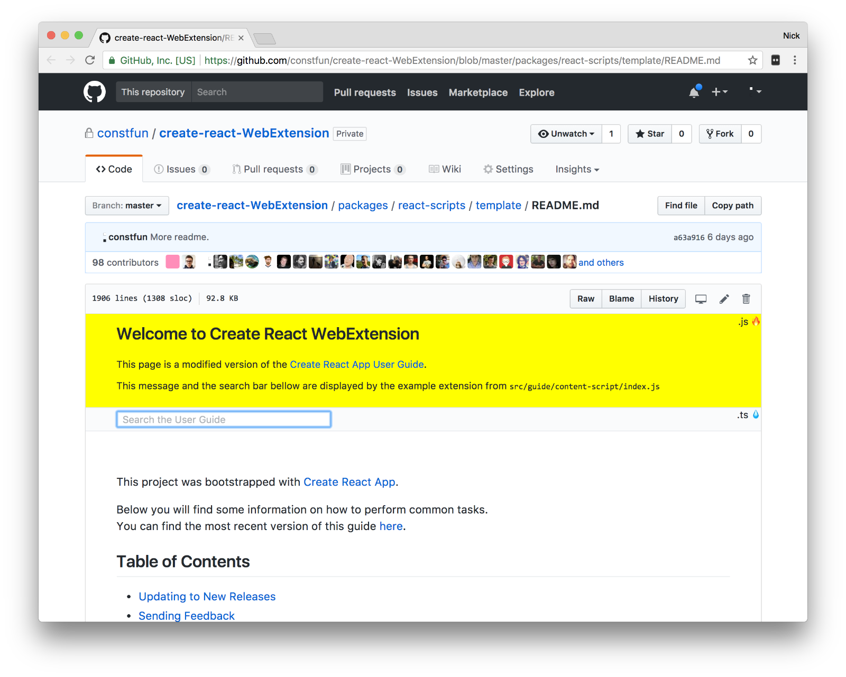Image resolution: width=846 pixels, height=677 pixels.
Task: Open the Blame view
Action: coord(621,299)
